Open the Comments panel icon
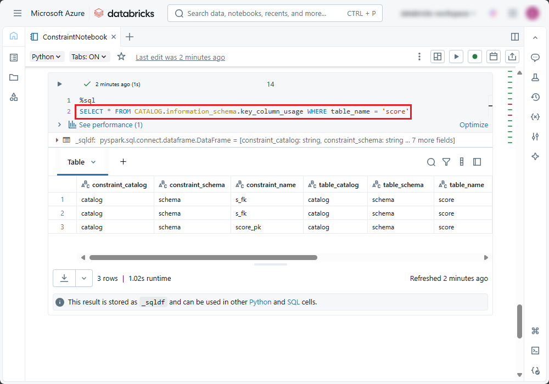 [x=535, y=58]
